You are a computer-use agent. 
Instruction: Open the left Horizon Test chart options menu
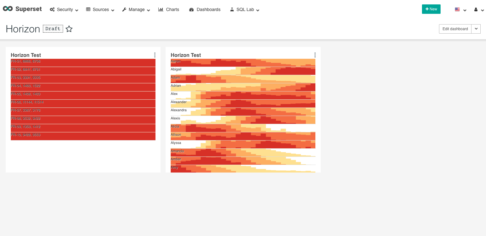[155, 55]
